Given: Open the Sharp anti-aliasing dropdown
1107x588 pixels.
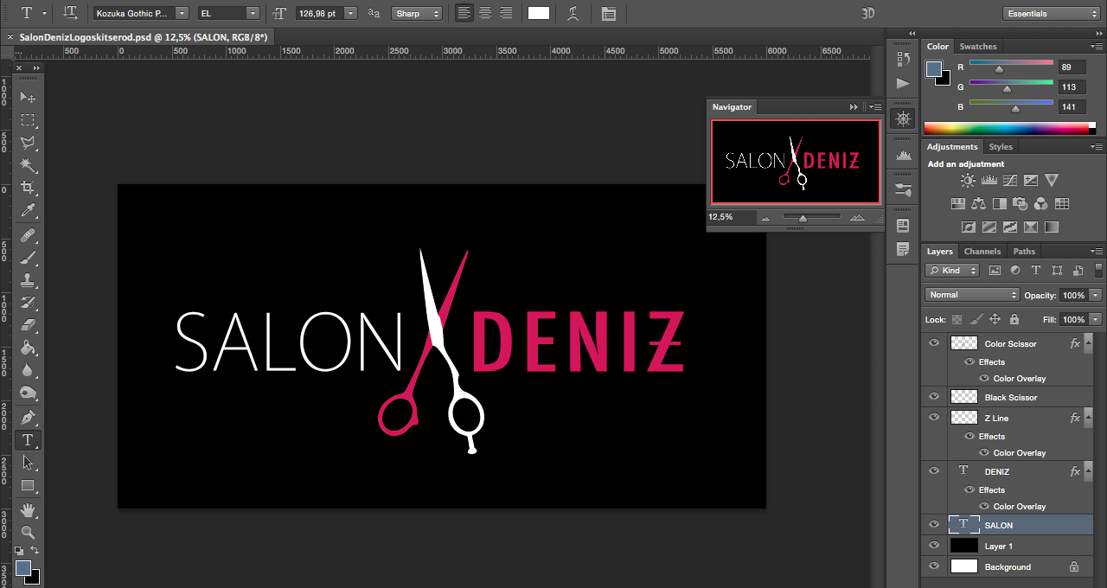Looking at the screenshot, I should [x=416, y=14].
